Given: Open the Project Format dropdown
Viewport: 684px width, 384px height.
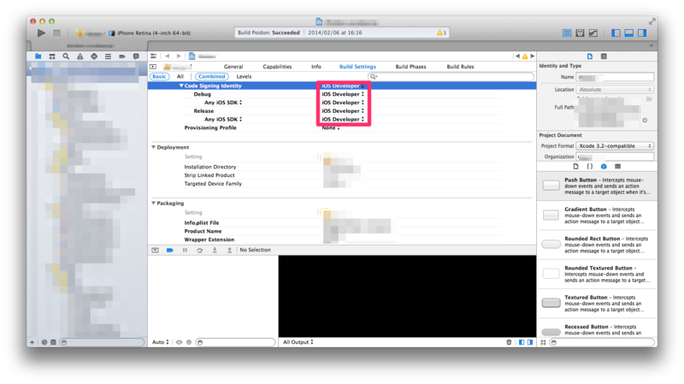Looking at the screenshot, I should point(615,145).
